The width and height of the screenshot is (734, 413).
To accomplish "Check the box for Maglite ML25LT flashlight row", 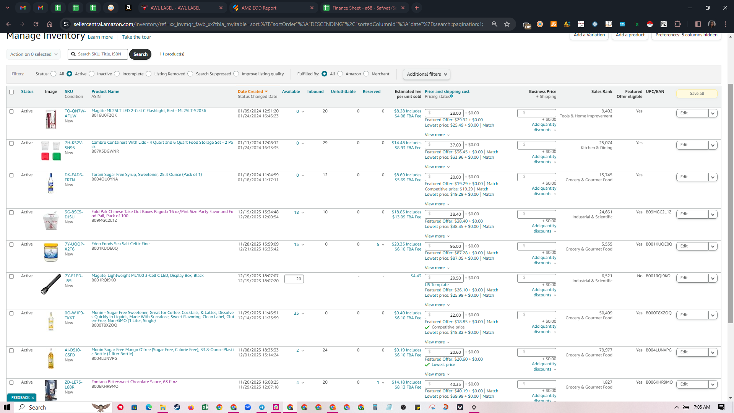I will tap(11, 112).
